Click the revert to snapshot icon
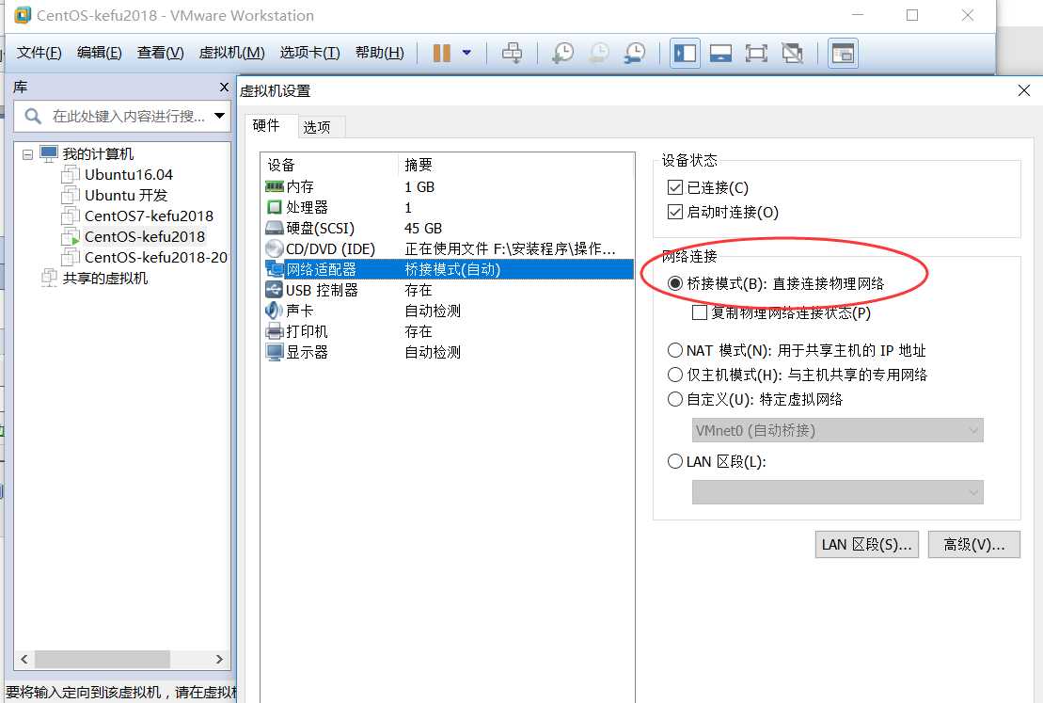The height and width of the screenshot is (703, 1043). tap(599, 53)
